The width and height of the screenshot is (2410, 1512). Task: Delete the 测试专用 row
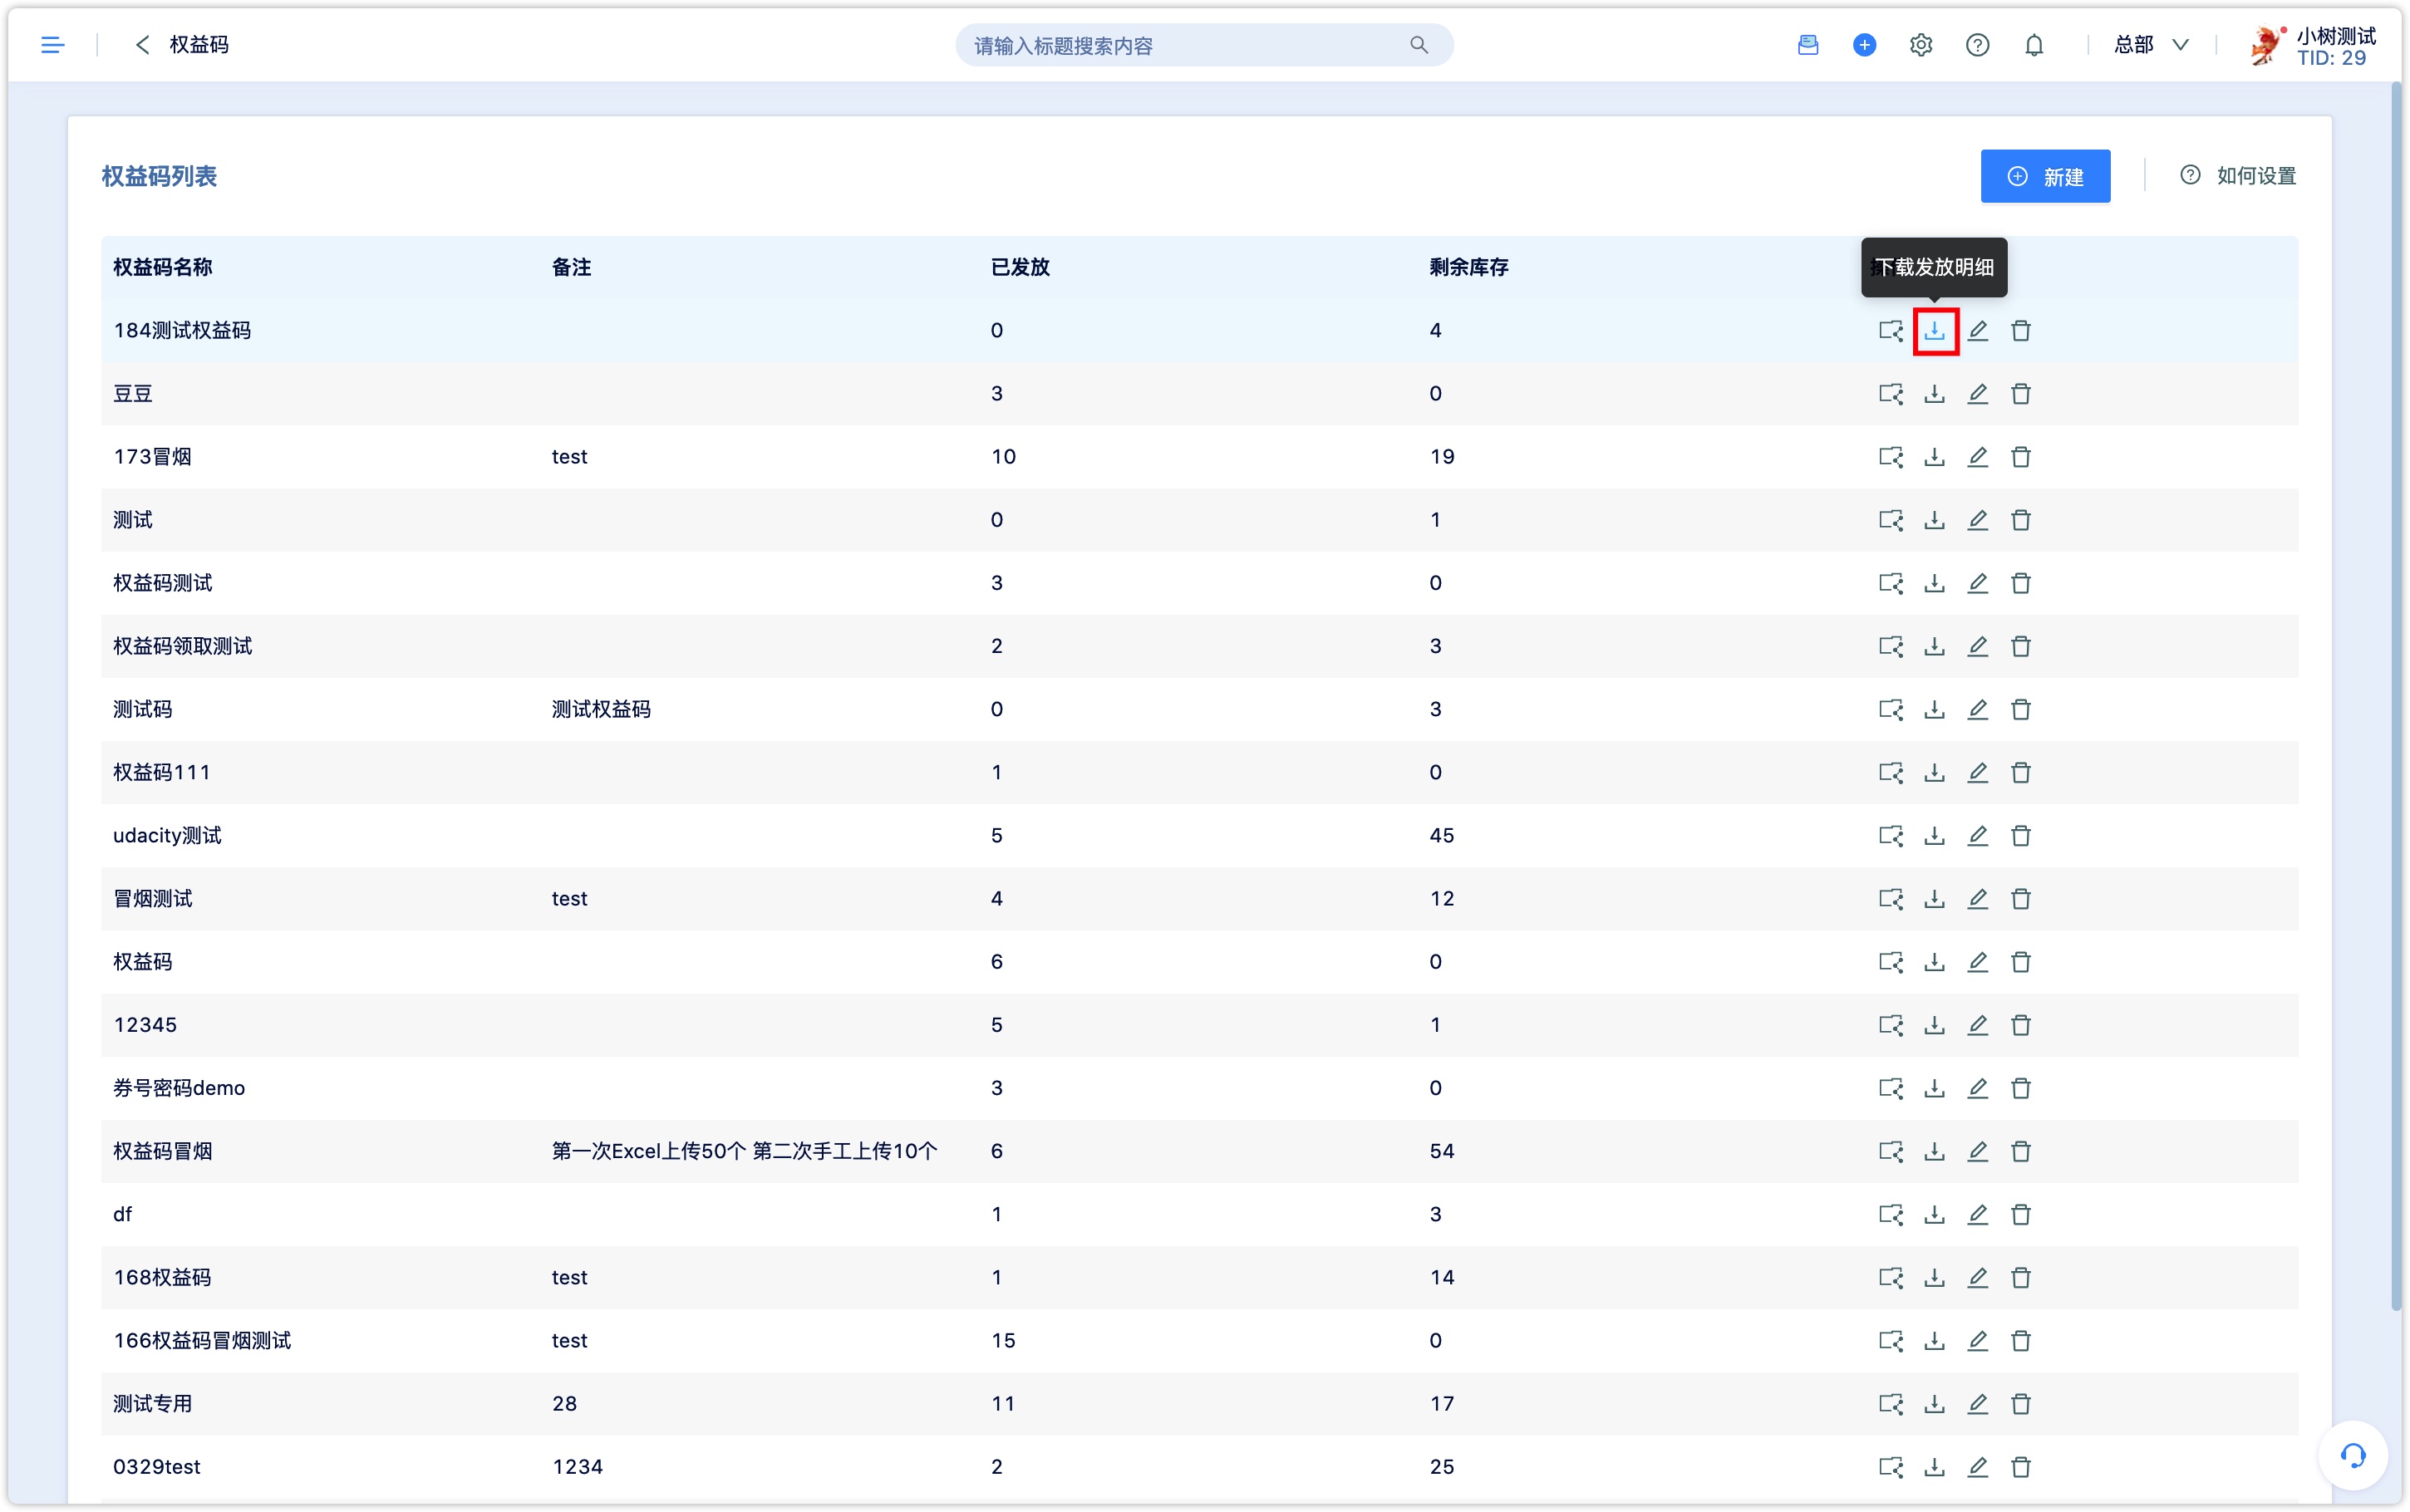2020,1402
